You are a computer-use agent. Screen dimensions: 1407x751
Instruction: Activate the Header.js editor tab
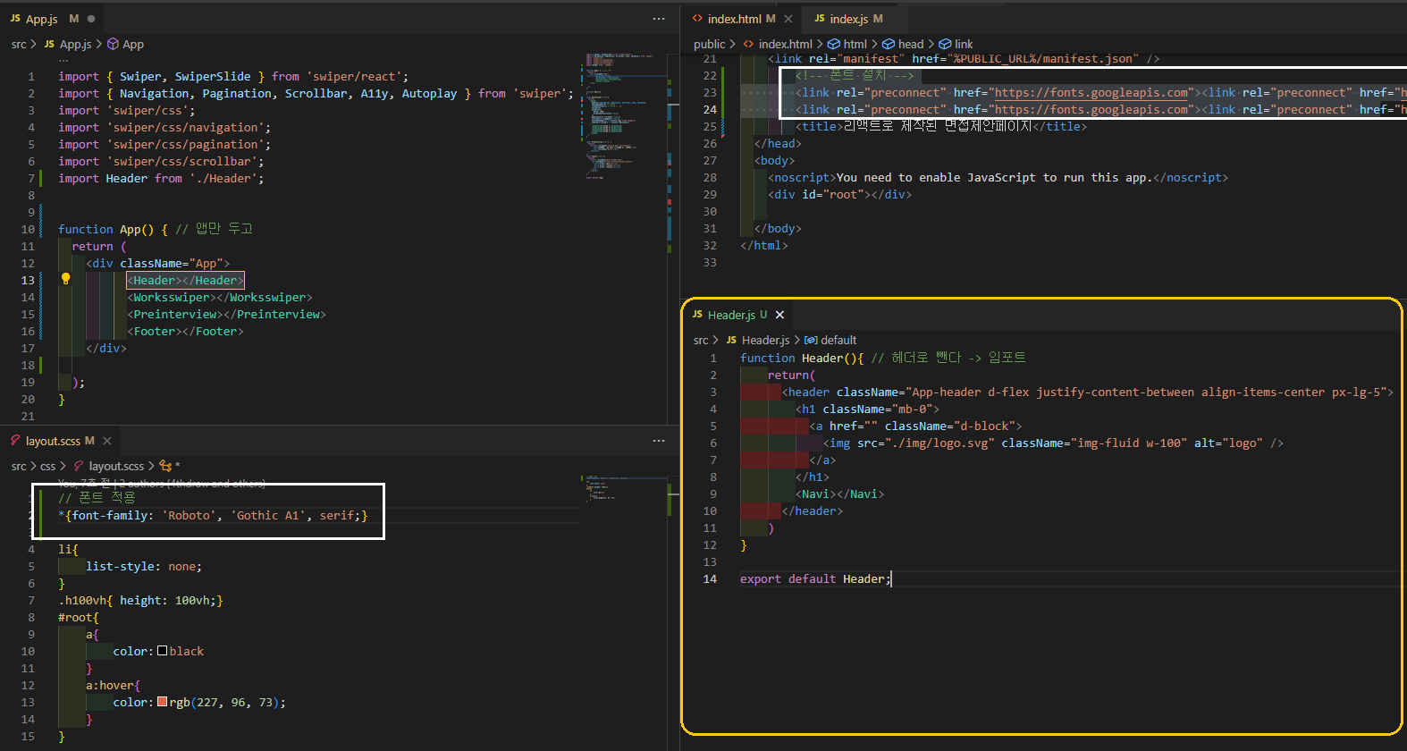729,315
